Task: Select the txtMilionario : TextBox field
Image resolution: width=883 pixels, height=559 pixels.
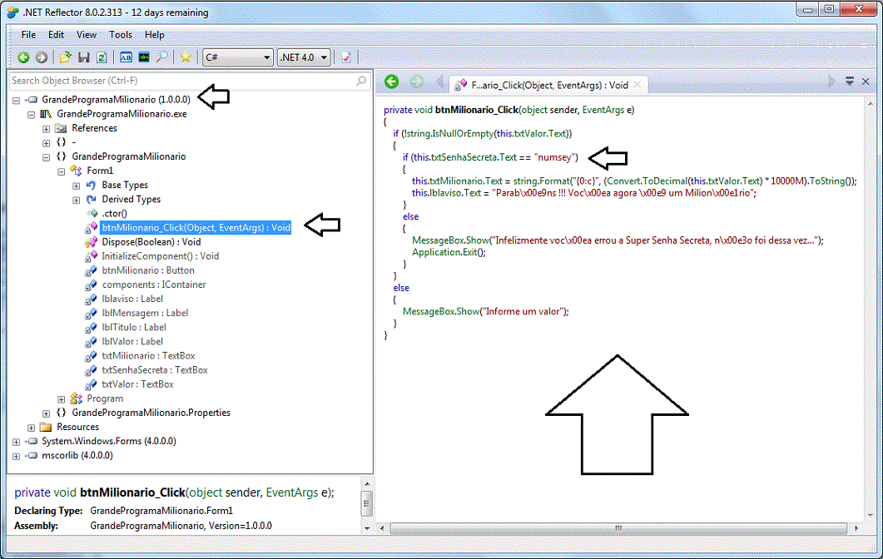Action: [148, 356]
